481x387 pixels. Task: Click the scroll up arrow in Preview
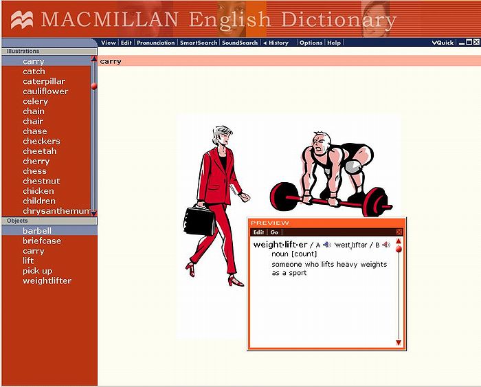[x=398, y=241]
